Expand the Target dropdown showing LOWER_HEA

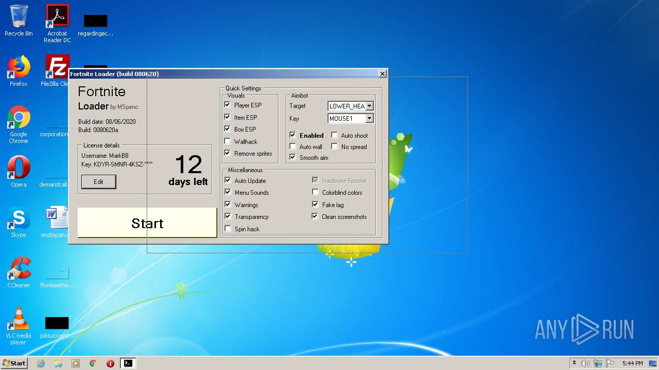369,106
